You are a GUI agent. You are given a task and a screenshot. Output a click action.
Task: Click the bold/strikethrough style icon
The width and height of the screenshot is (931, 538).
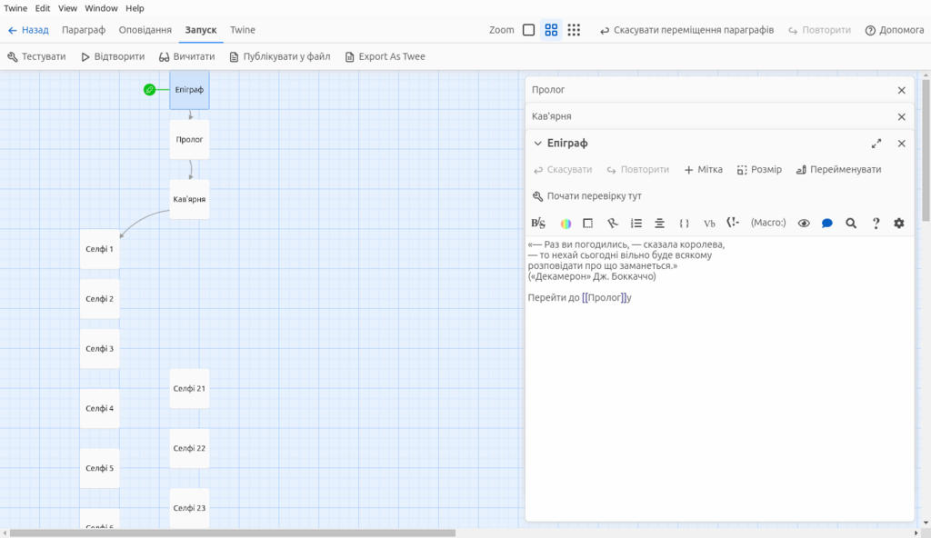click(x=538, y=224)
